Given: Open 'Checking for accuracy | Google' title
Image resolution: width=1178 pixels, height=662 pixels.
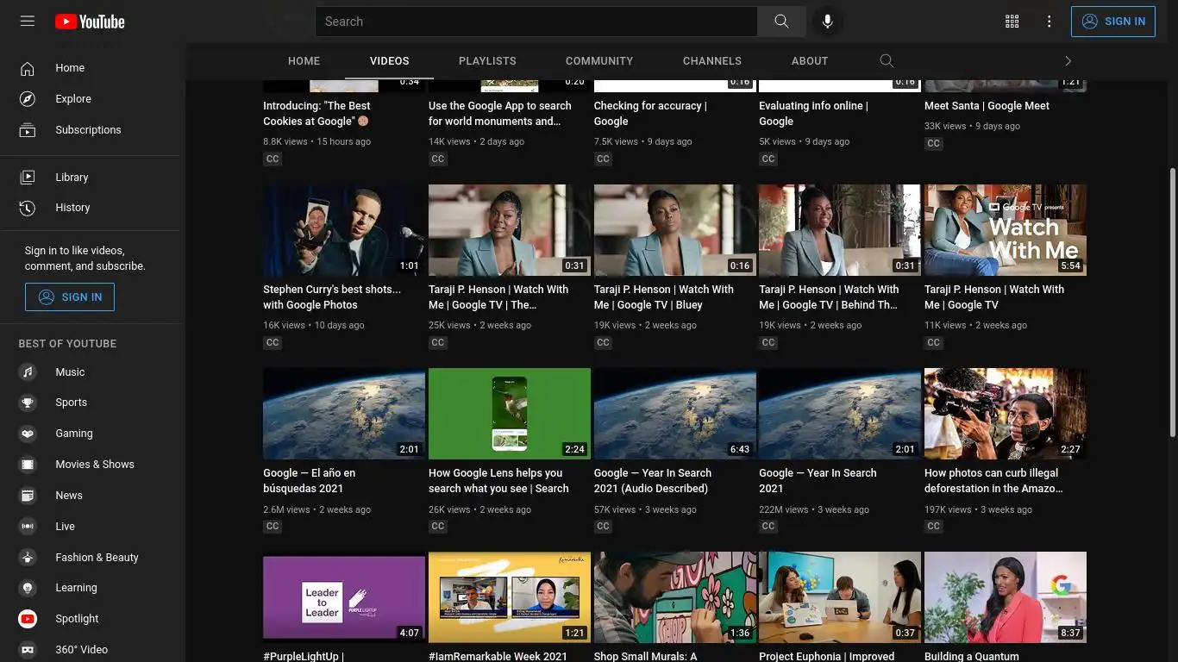Looking at the screenshot, I should 650,114.
